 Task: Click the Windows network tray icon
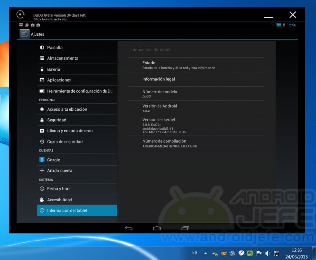click(x=276, y=253)
